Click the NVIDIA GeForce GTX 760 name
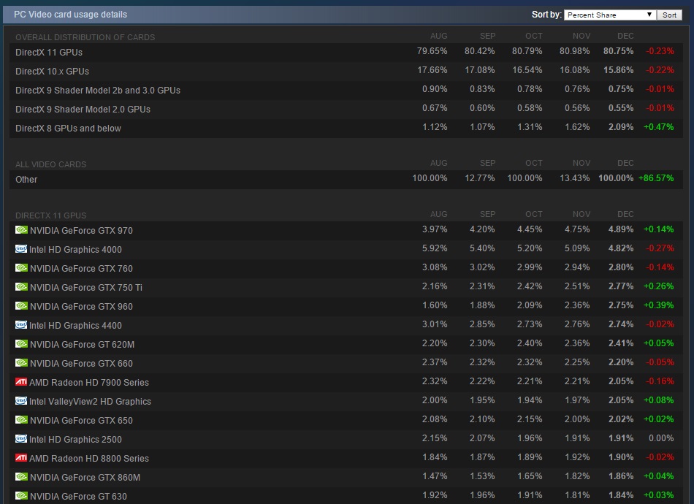Image resolution: width=694 pixels, height=504 pixels. [81, 269]
